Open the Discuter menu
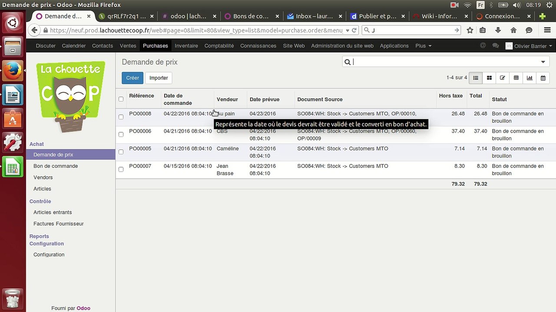Image resolution: width=556 pixels, height=312 pixels. click(46, 45)
